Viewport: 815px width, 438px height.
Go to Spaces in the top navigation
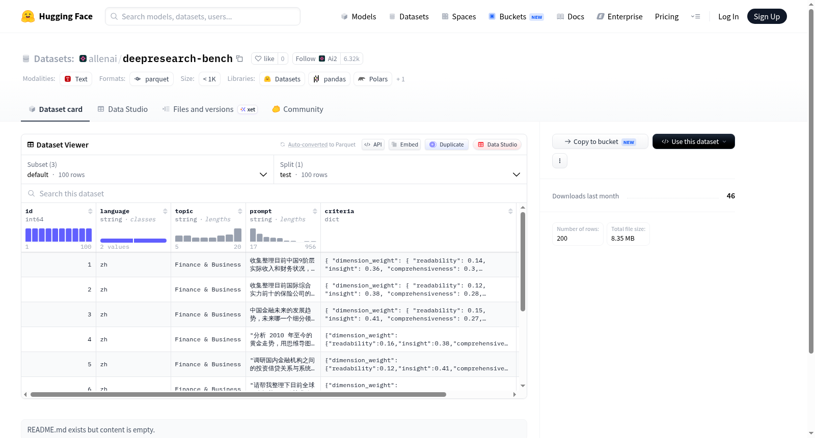pyautogui.click(x=458, y=16)
